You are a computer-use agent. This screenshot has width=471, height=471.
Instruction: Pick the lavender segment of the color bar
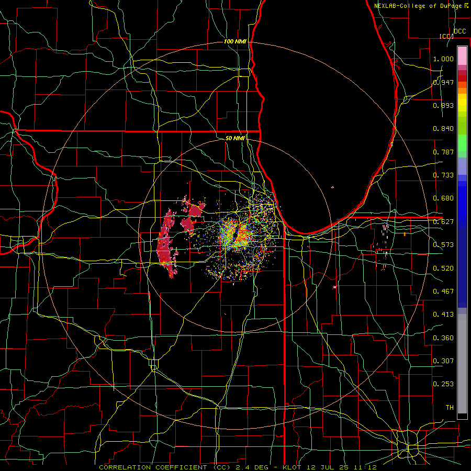pyautogui.click(x=462, y=166)
